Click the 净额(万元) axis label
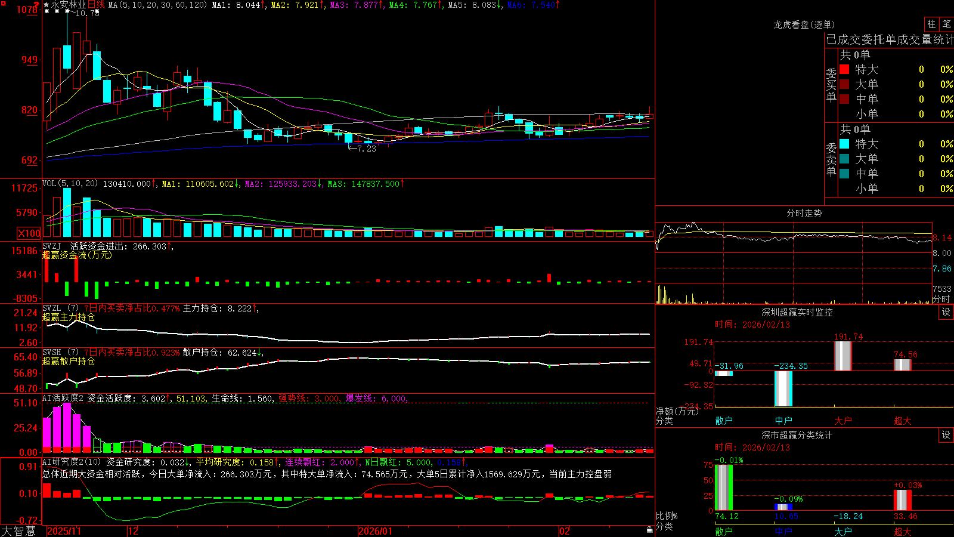This screenshot has height=537, width=954. click(x=677, y=411)
